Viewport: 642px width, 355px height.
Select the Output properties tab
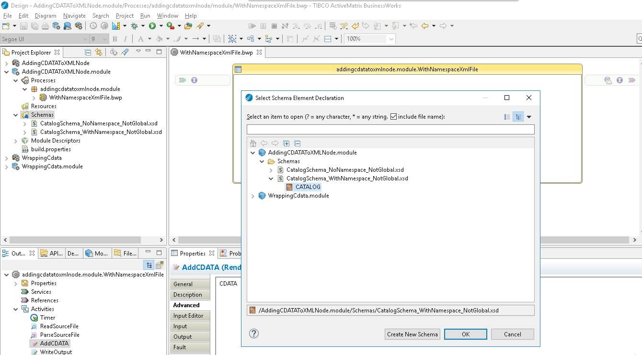point(190,337)
